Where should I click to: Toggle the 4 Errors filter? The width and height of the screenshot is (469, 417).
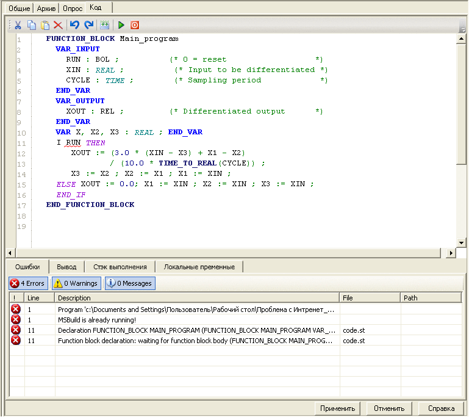(x=28, y=283)
